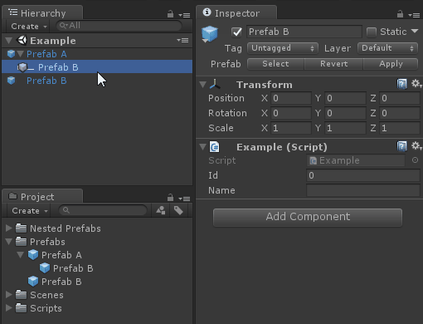Open the Project Create dropdown
Screen dimensions: 423x324
click(x=29, y=211)
